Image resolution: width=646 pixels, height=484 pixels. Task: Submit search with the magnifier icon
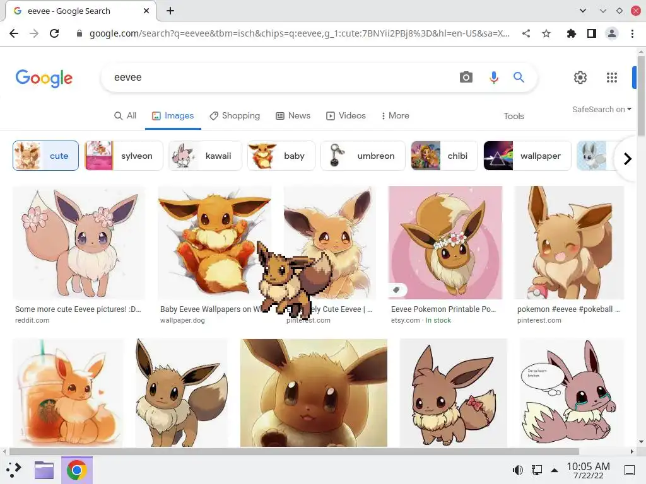(x=519, y=77)
